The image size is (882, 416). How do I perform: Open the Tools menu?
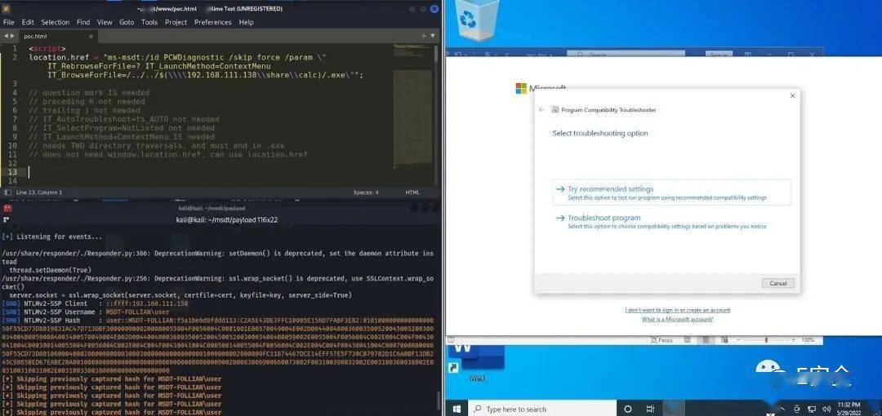click(x=149, y=23)
